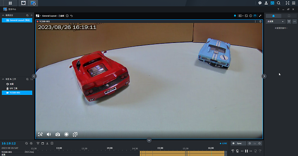Open the chat notifications icon

point(260,3)
